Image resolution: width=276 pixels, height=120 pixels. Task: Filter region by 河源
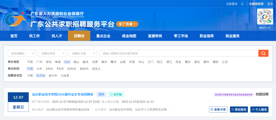(95, 62)
